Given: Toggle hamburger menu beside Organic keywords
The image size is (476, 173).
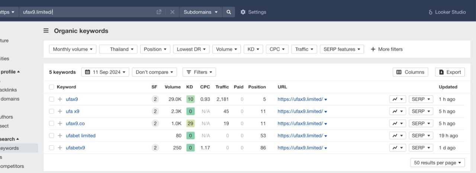Looking at the screenshot, I should pyautogui.click(x=46, y=31).
